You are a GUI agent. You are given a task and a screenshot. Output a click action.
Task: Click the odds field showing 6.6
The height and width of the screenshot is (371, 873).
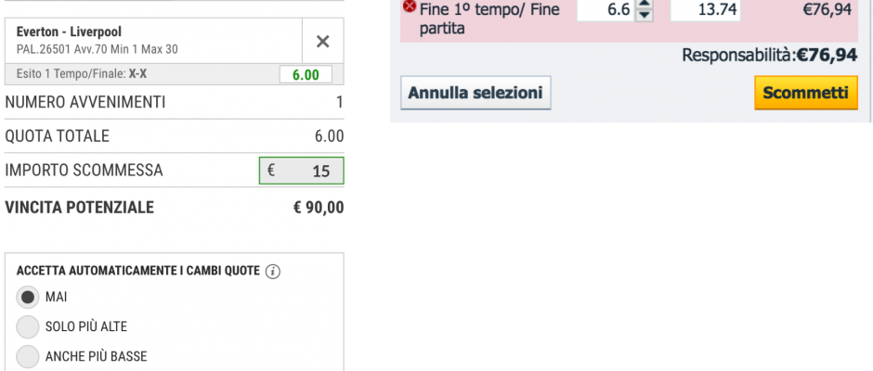pos(606,9)
